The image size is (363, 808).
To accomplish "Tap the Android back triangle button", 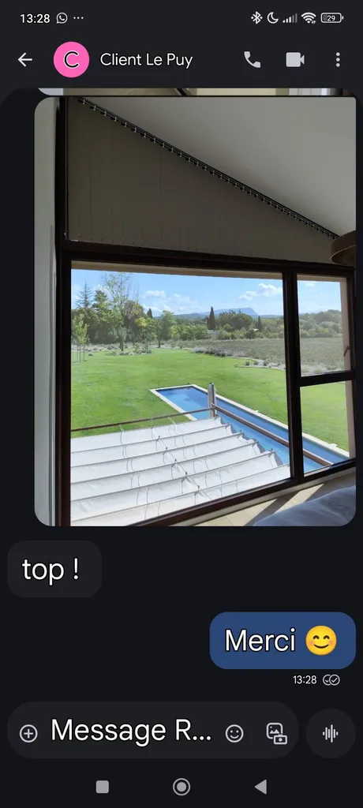I will (261, 787).
